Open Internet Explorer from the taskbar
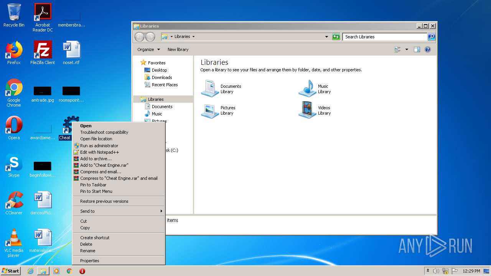This screenshot has width=491, height=276. [x=30, y=271]
